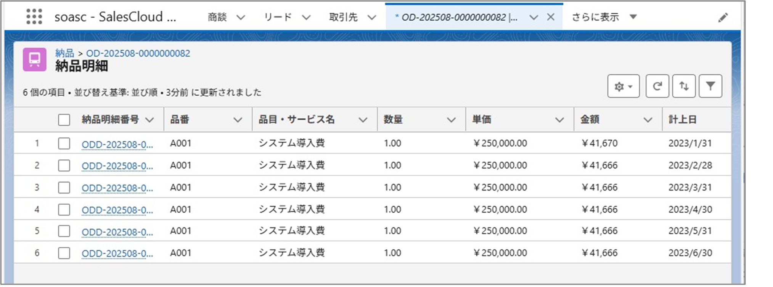Viewport: 773px width, 287px height.
Task: Check the row 3 checkbox dated 2023/3/31
Action: pyautogui.click(x=64, y=188)
